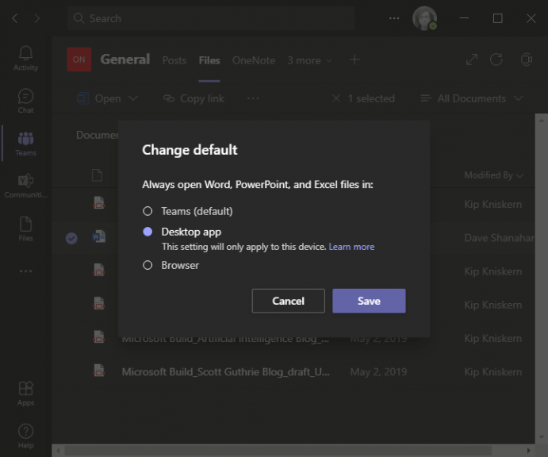Select the Teams sidebar icon

click(25, 144)
